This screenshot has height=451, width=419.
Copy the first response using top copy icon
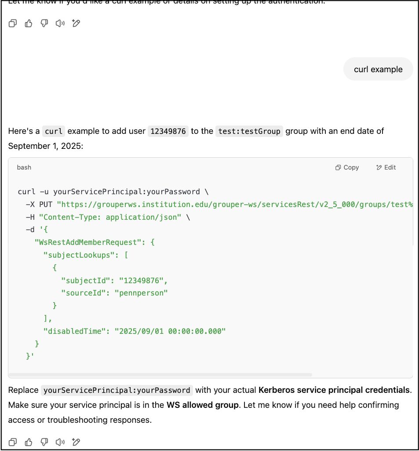coord(13,23)
